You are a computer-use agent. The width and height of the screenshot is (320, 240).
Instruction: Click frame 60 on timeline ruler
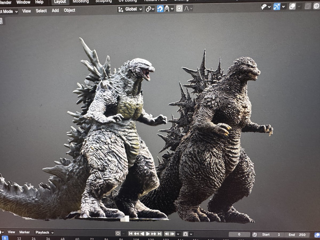pyautogui.click(x=77, y=239)
